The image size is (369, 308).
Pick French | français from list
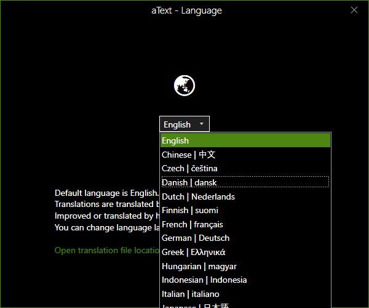[x=245, y=224]
